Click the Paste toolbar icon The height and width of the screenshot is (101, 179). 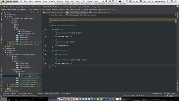click(22, 7)
